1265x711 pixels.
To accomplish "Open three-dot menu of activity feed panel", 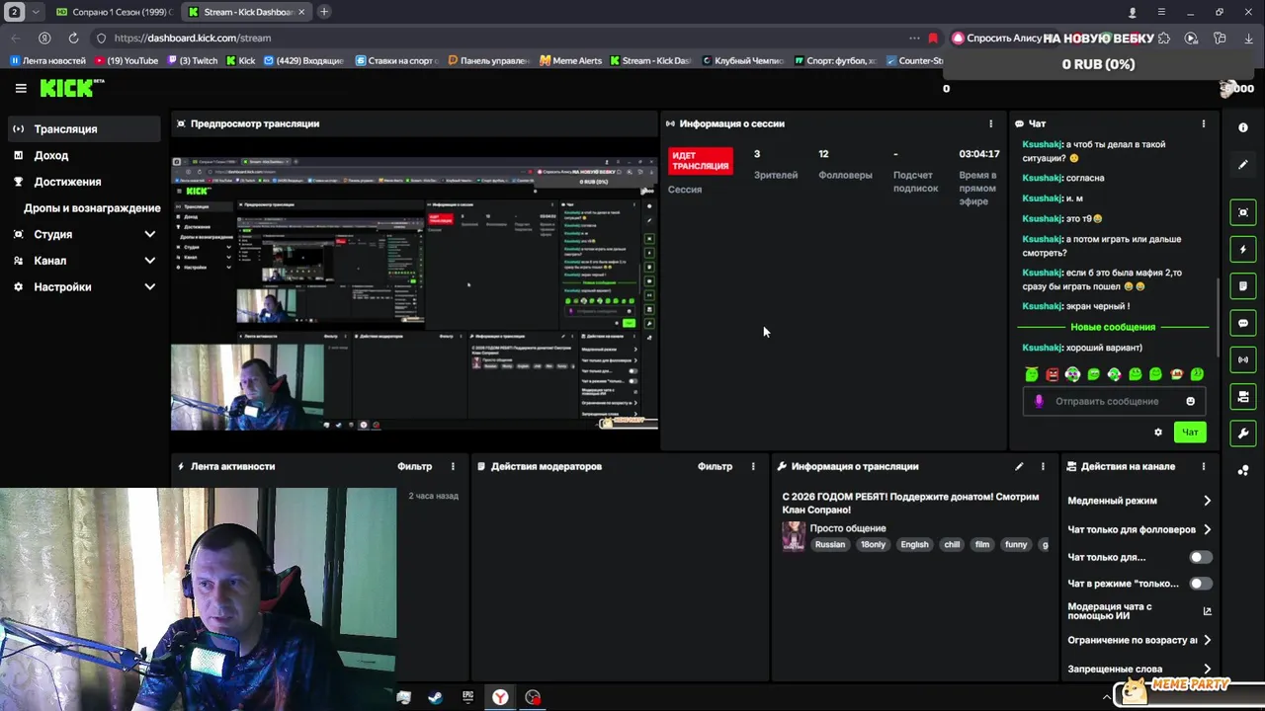I will coord(453,466).
